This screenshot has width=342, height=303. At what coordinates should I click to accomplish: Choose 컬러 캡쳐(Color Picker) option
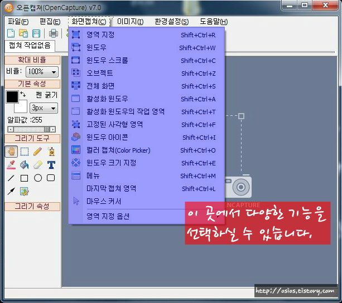tap(146, 150)
